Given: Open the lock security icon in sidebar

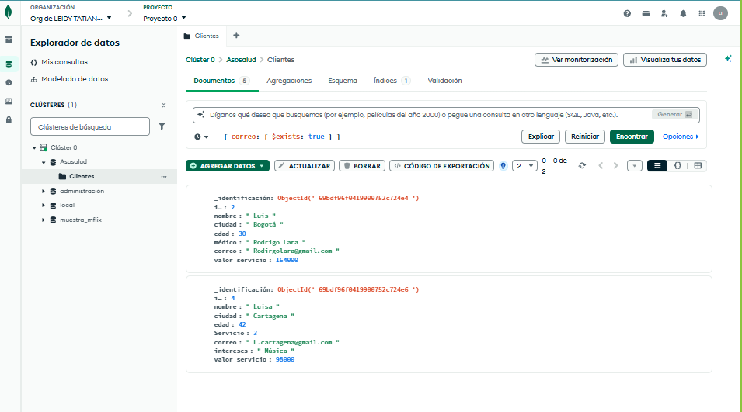Looking at the screenshot, I should click(9, 119).
